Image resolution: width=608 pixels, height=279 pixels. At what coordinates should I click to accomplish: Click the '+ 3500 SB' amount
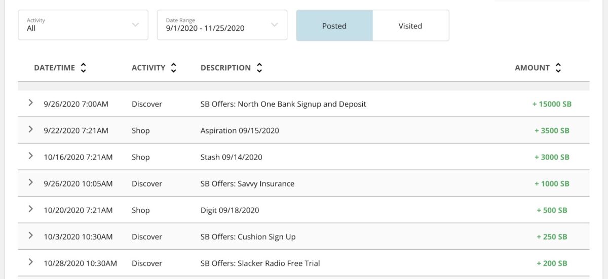552,130
